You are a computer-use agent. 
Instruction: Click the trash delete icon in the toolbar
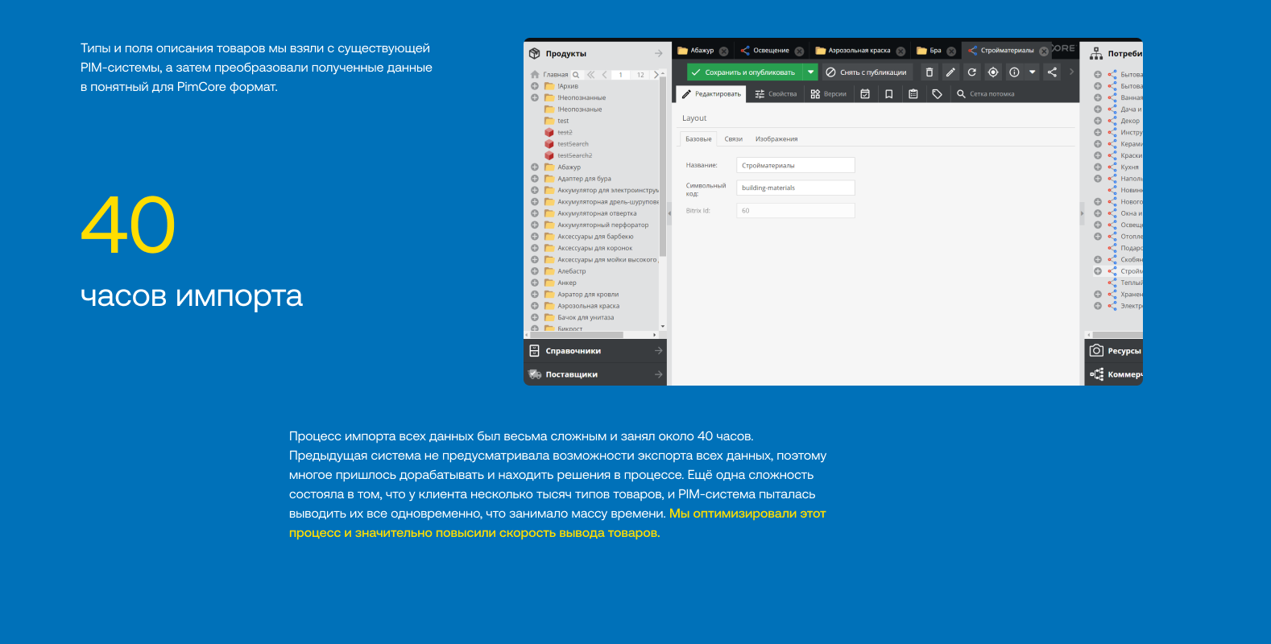[x=929, y=72]
